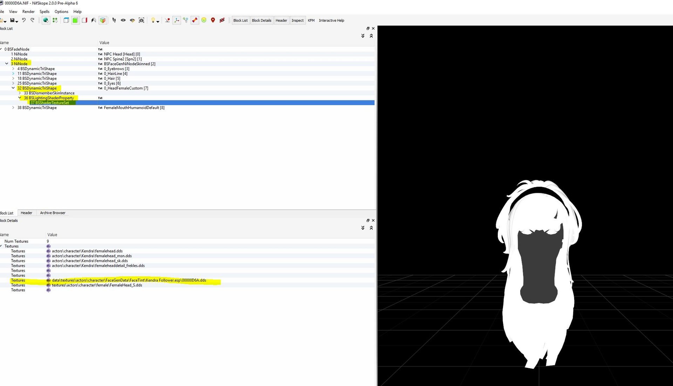Viewport: 673px width, 386px height.
Task: Expand the 11 BSDynamicTriShape HairLine node
Action: point(13,73)
